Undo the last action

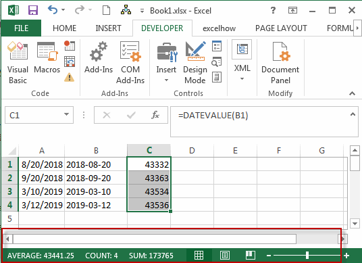coord(53,10)
